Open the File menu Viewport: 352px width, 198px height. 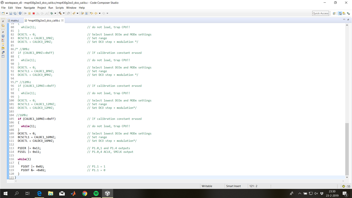pyautogui.click(x=3, y=8)
